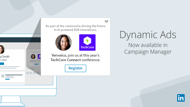This screenshot has height=107, width=190.
Task: Click the grey AI-powered B2B innovations description
Action: click(75, 28)
